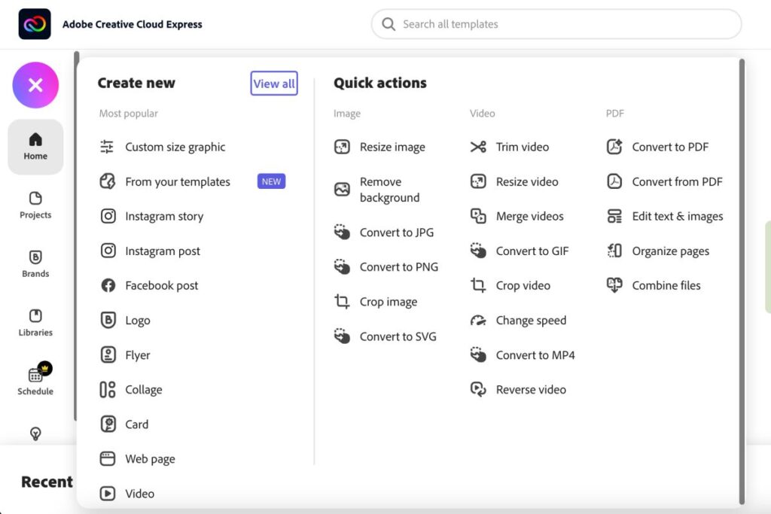Click the Adobe Creative Cloud Express logo
This screenshot has width=771, height=514.
(x=35, y=24)
